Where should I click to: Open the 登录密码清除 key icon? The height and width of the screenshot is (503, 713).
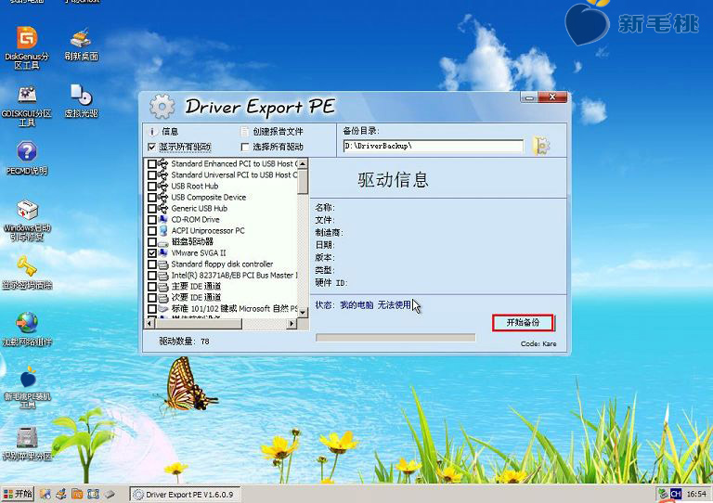27,273
